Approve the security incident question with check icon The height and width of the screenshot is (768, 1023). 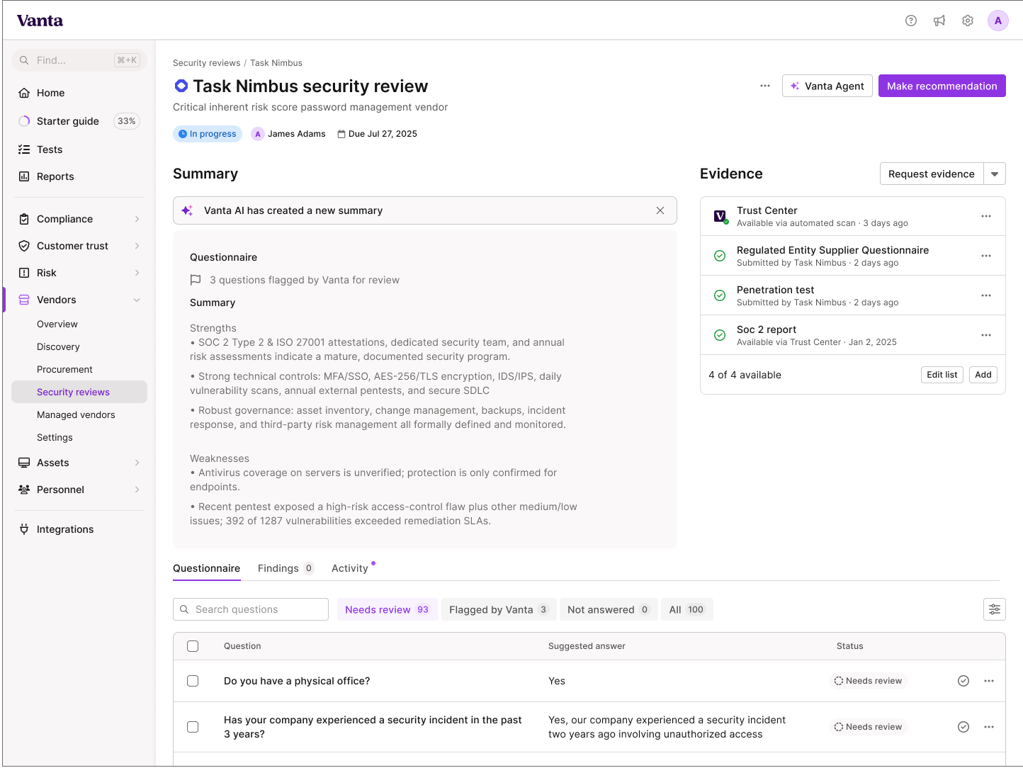coord(963,727)
